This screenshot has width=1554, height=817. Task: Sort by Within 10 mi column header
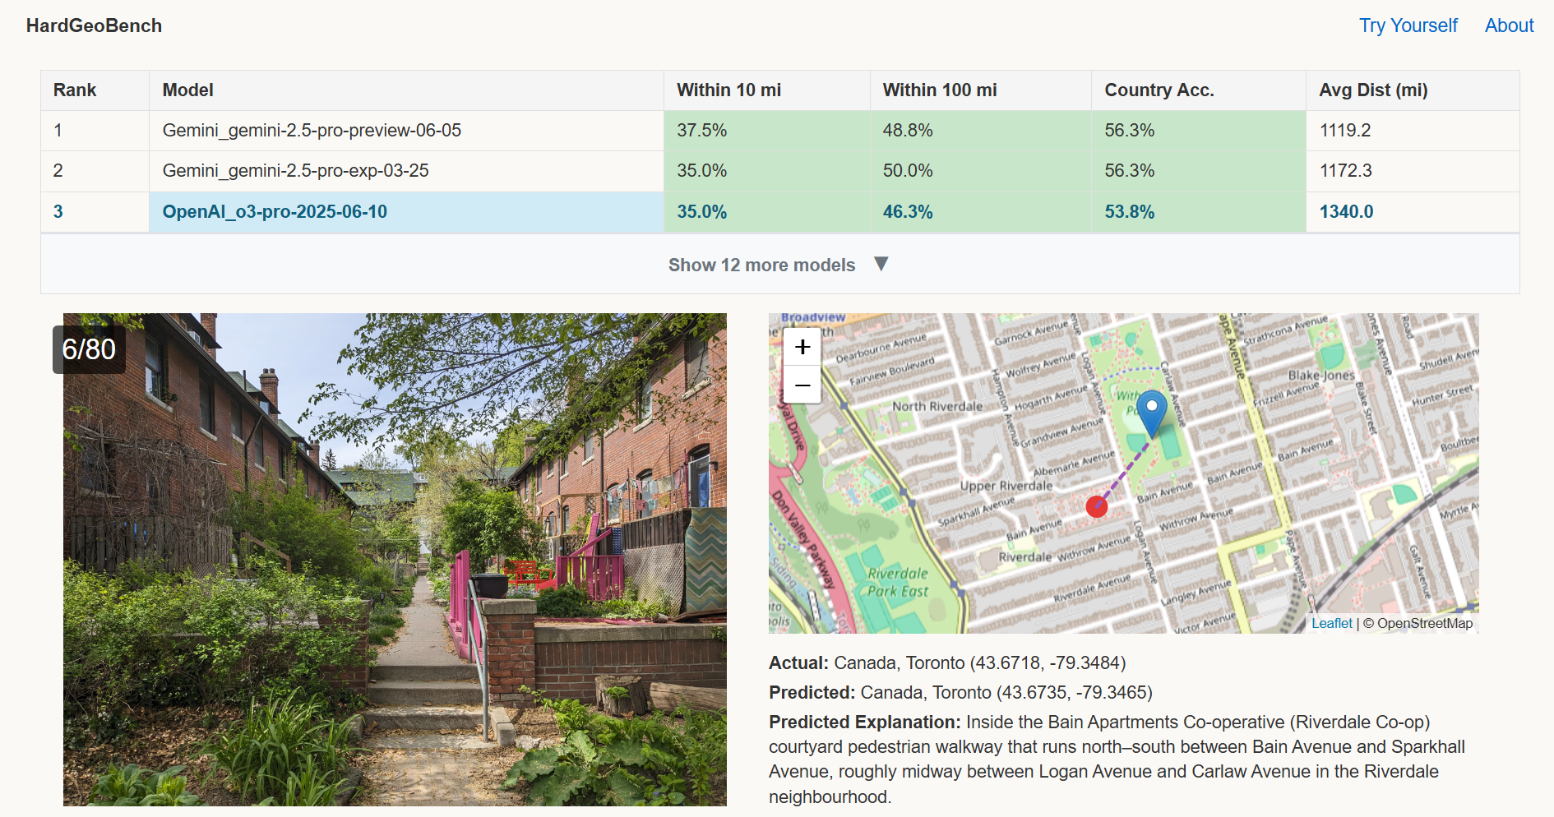tap(728, 90)
